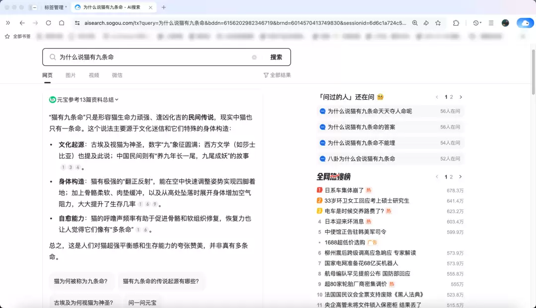Click the browser back arrow
The height and width of the screenshot is (308, 536).
pyautogui.click(x=22, y=23)
